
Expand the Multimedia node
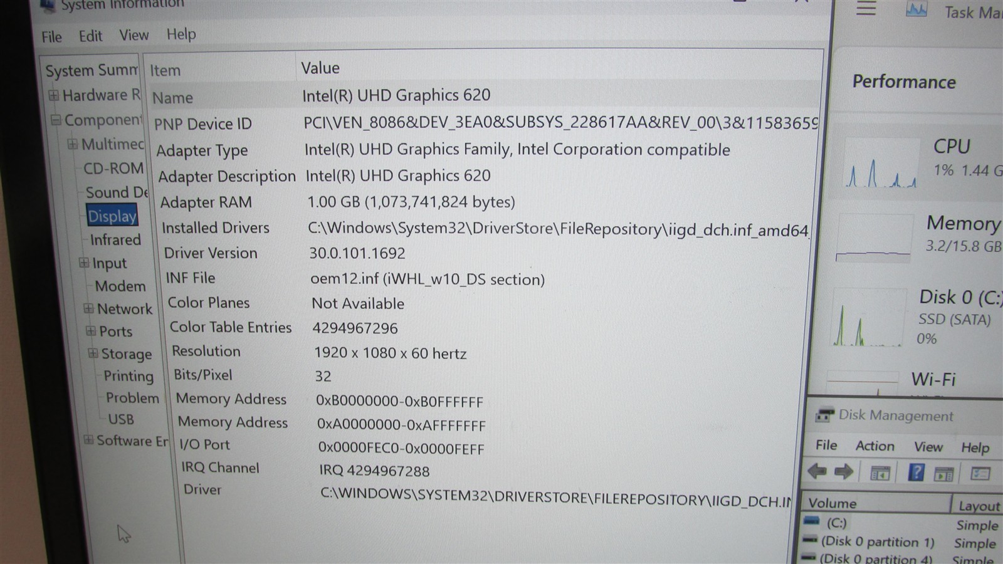(x=73, y=144)
